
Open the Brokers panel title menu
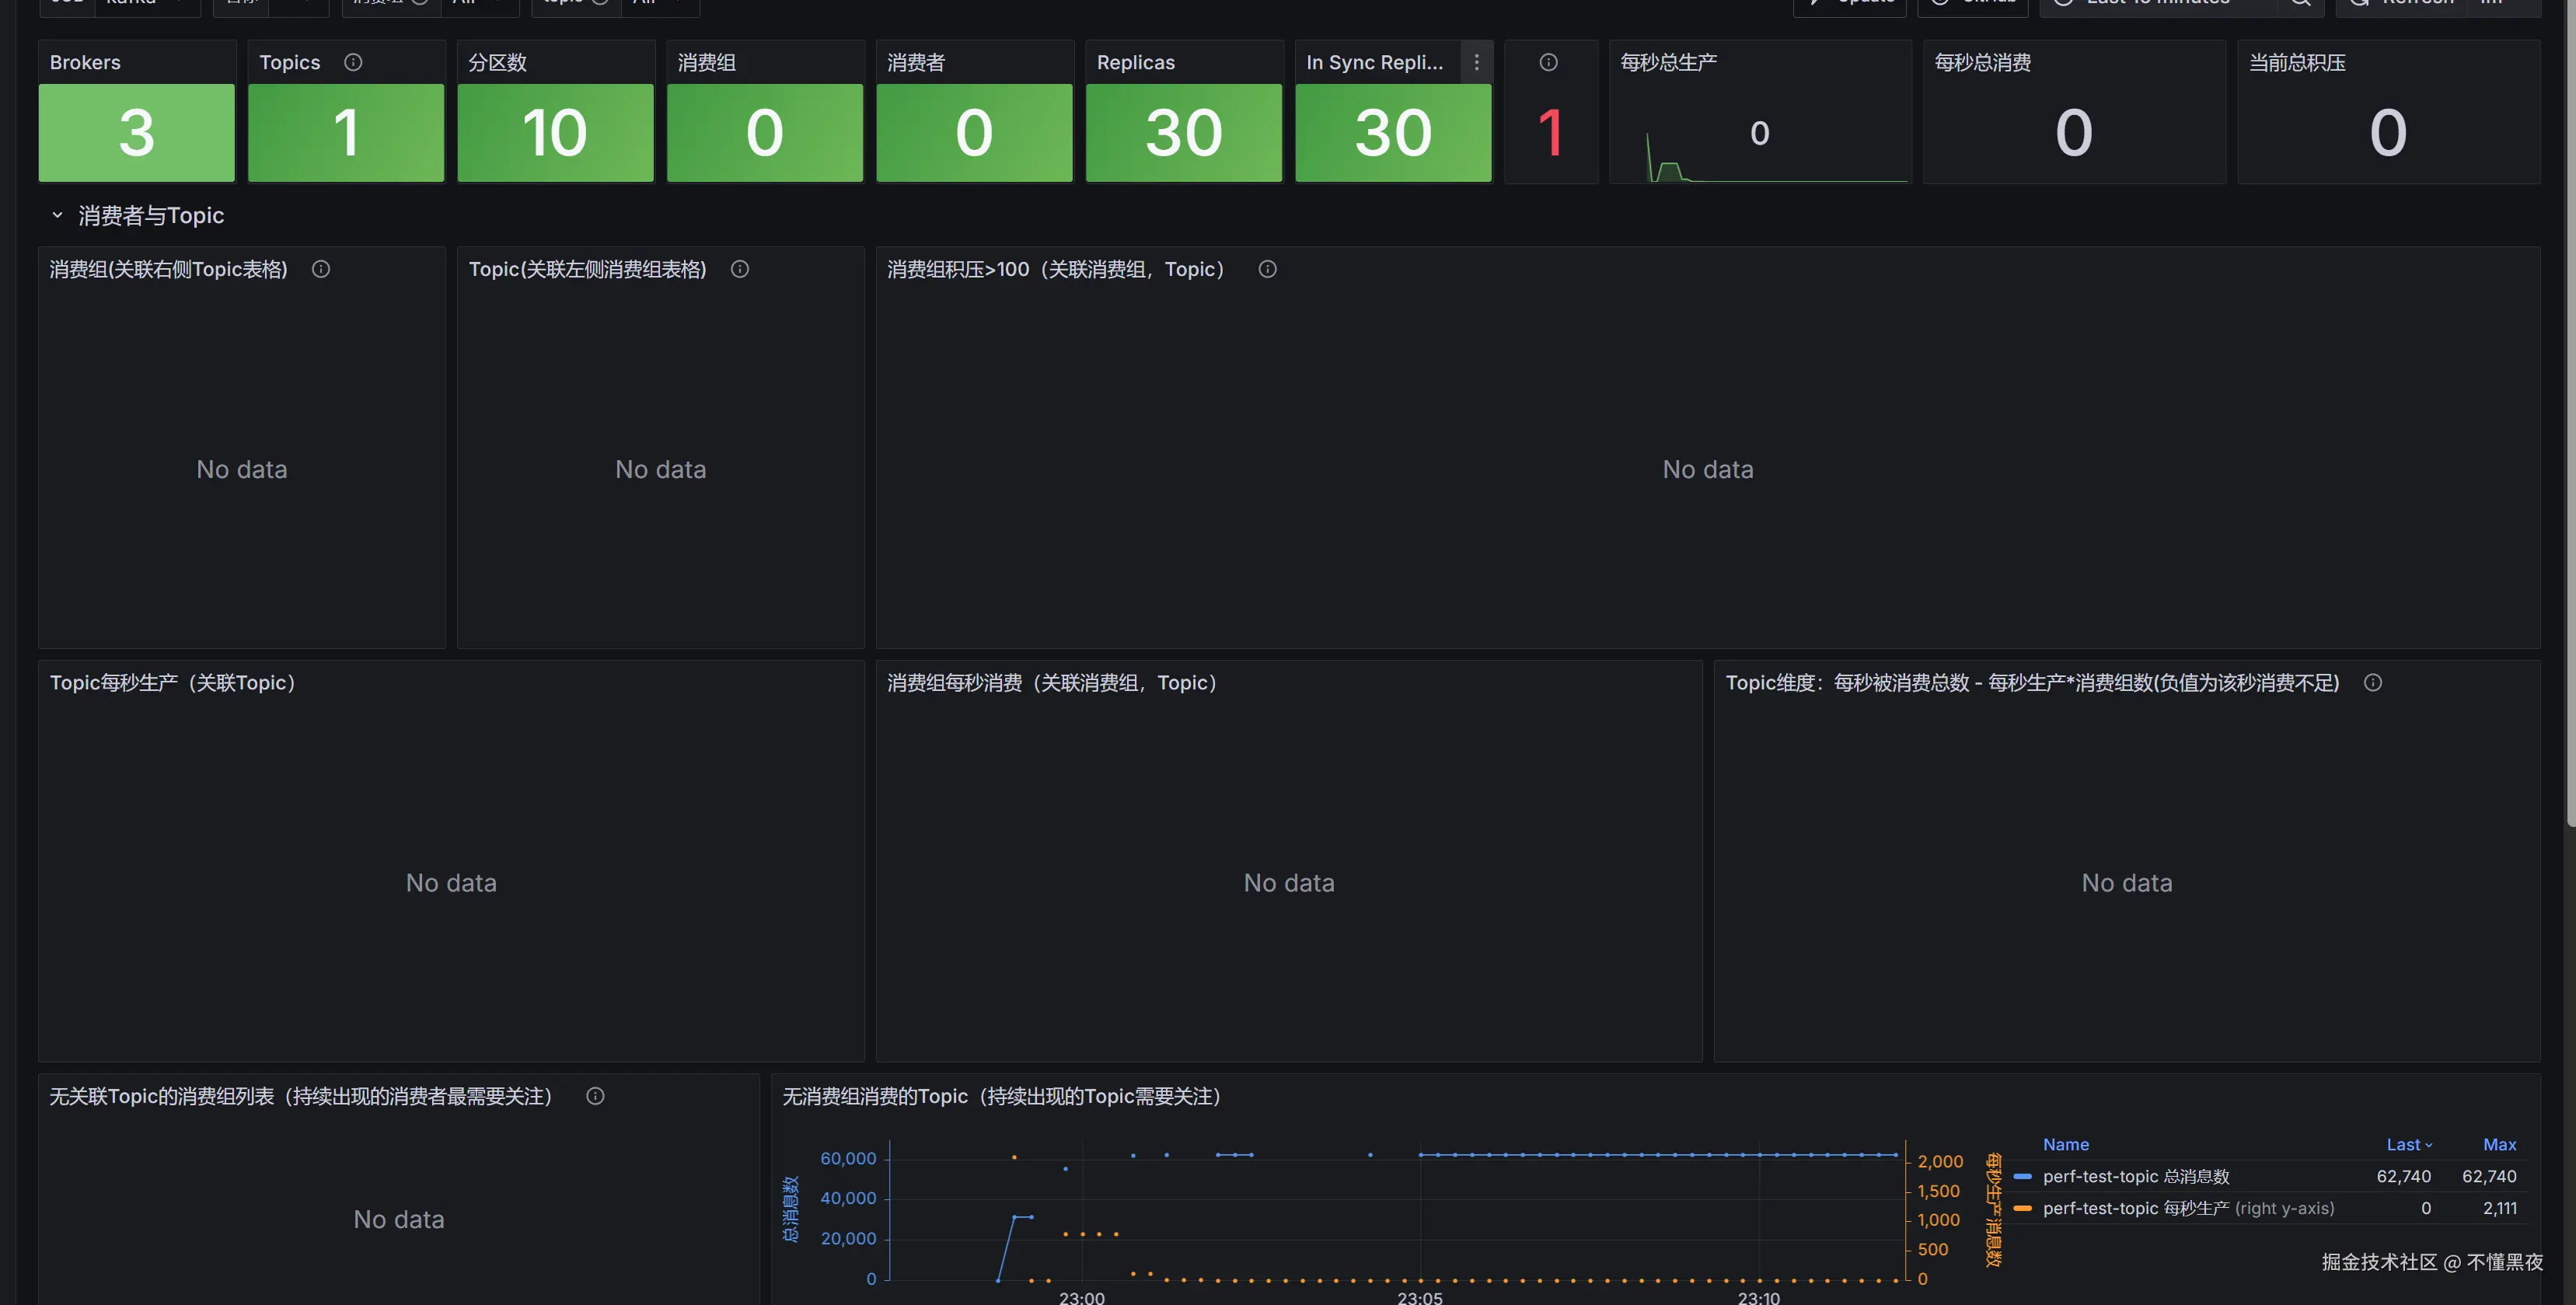[85, 62]
